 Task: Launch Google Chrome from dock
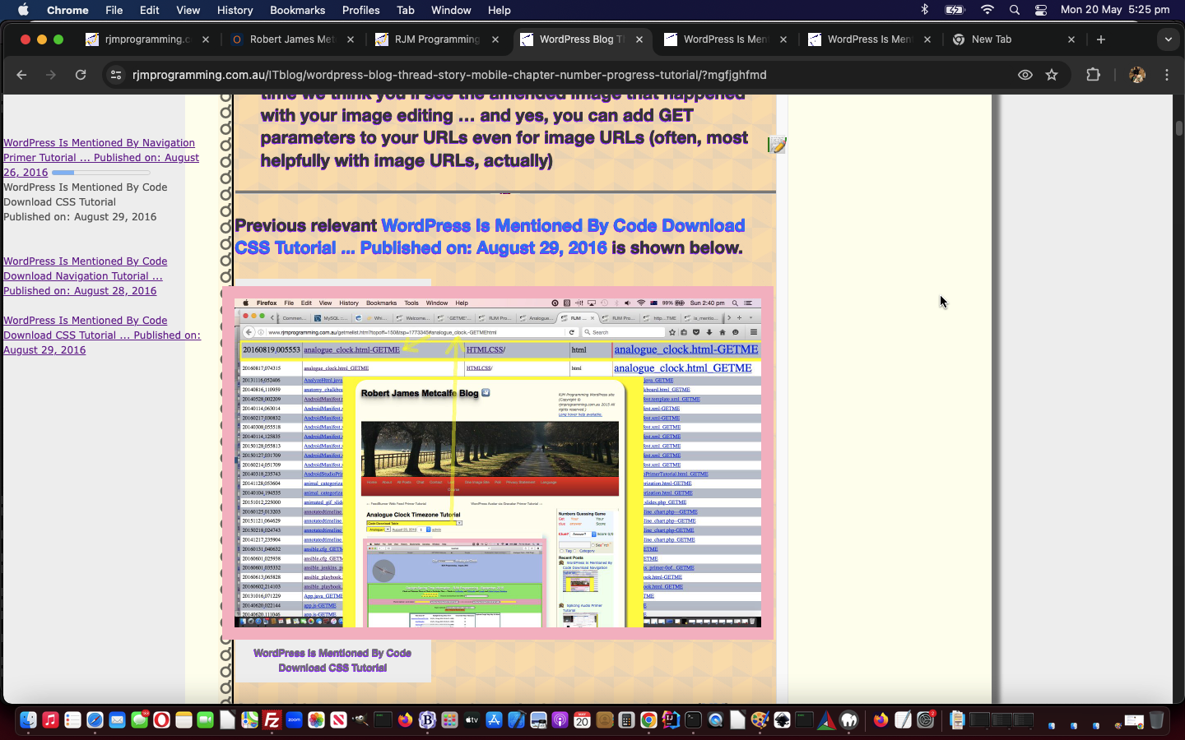(x=648, y=720)
